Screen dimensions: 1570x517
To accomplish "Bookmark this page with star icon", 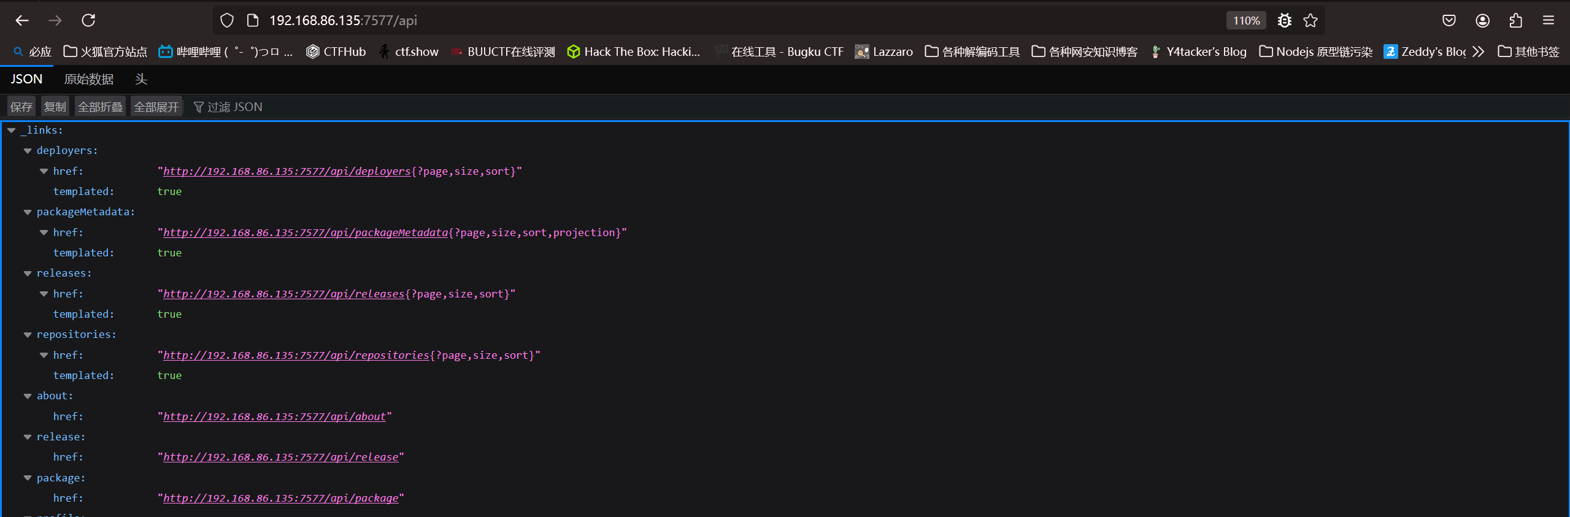I will pyautogui.click(x=1310, y=20).
